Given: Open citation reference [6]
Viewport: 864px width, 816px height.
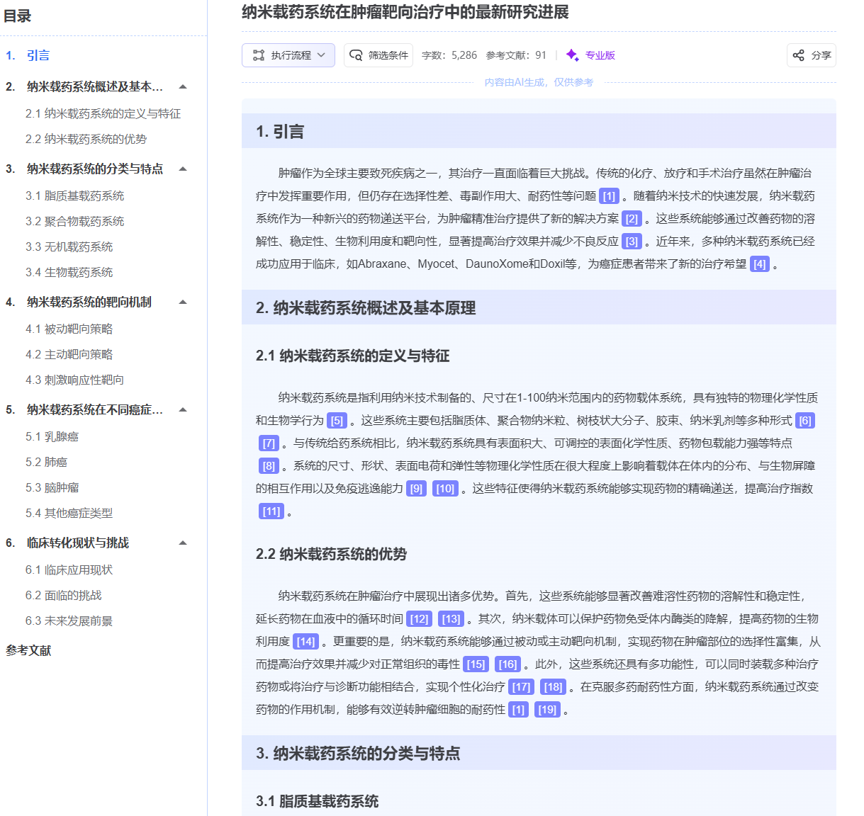Looking at the screenshot, I should pos(805,421).
